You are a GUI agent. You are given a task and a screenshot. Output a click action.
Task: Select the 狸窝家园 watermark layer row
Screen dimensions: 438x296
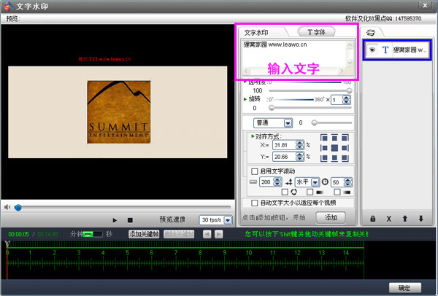[x=397, y=50]
